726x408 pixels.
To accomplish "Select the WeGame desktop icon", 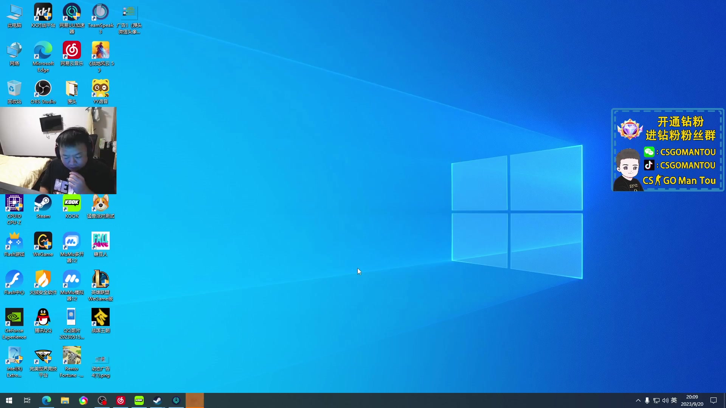I will coord(43,241).
